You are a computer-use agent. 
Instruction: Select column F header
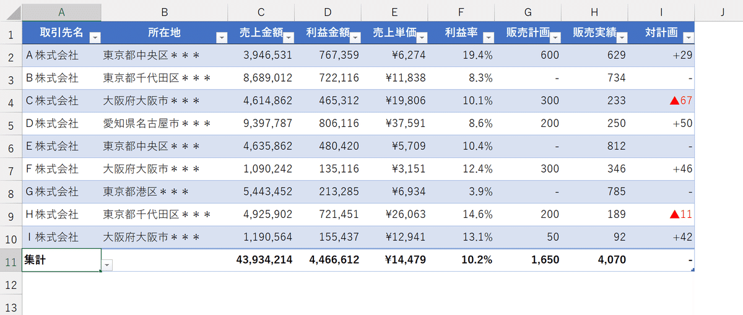461,12
